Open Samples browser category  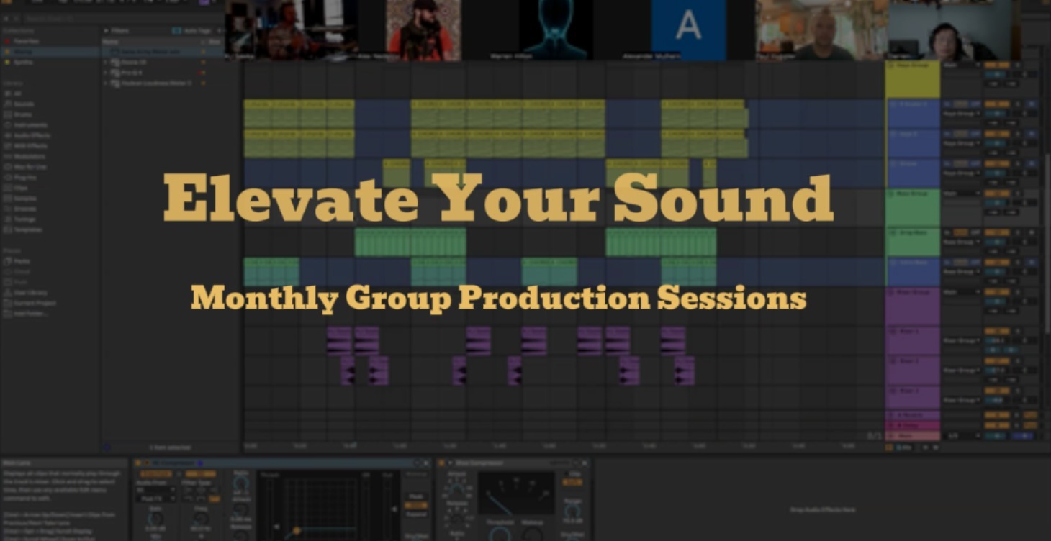(24, 198)
